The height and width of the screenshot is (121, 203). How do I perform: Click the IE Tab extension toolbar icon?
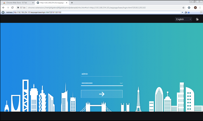189,8
